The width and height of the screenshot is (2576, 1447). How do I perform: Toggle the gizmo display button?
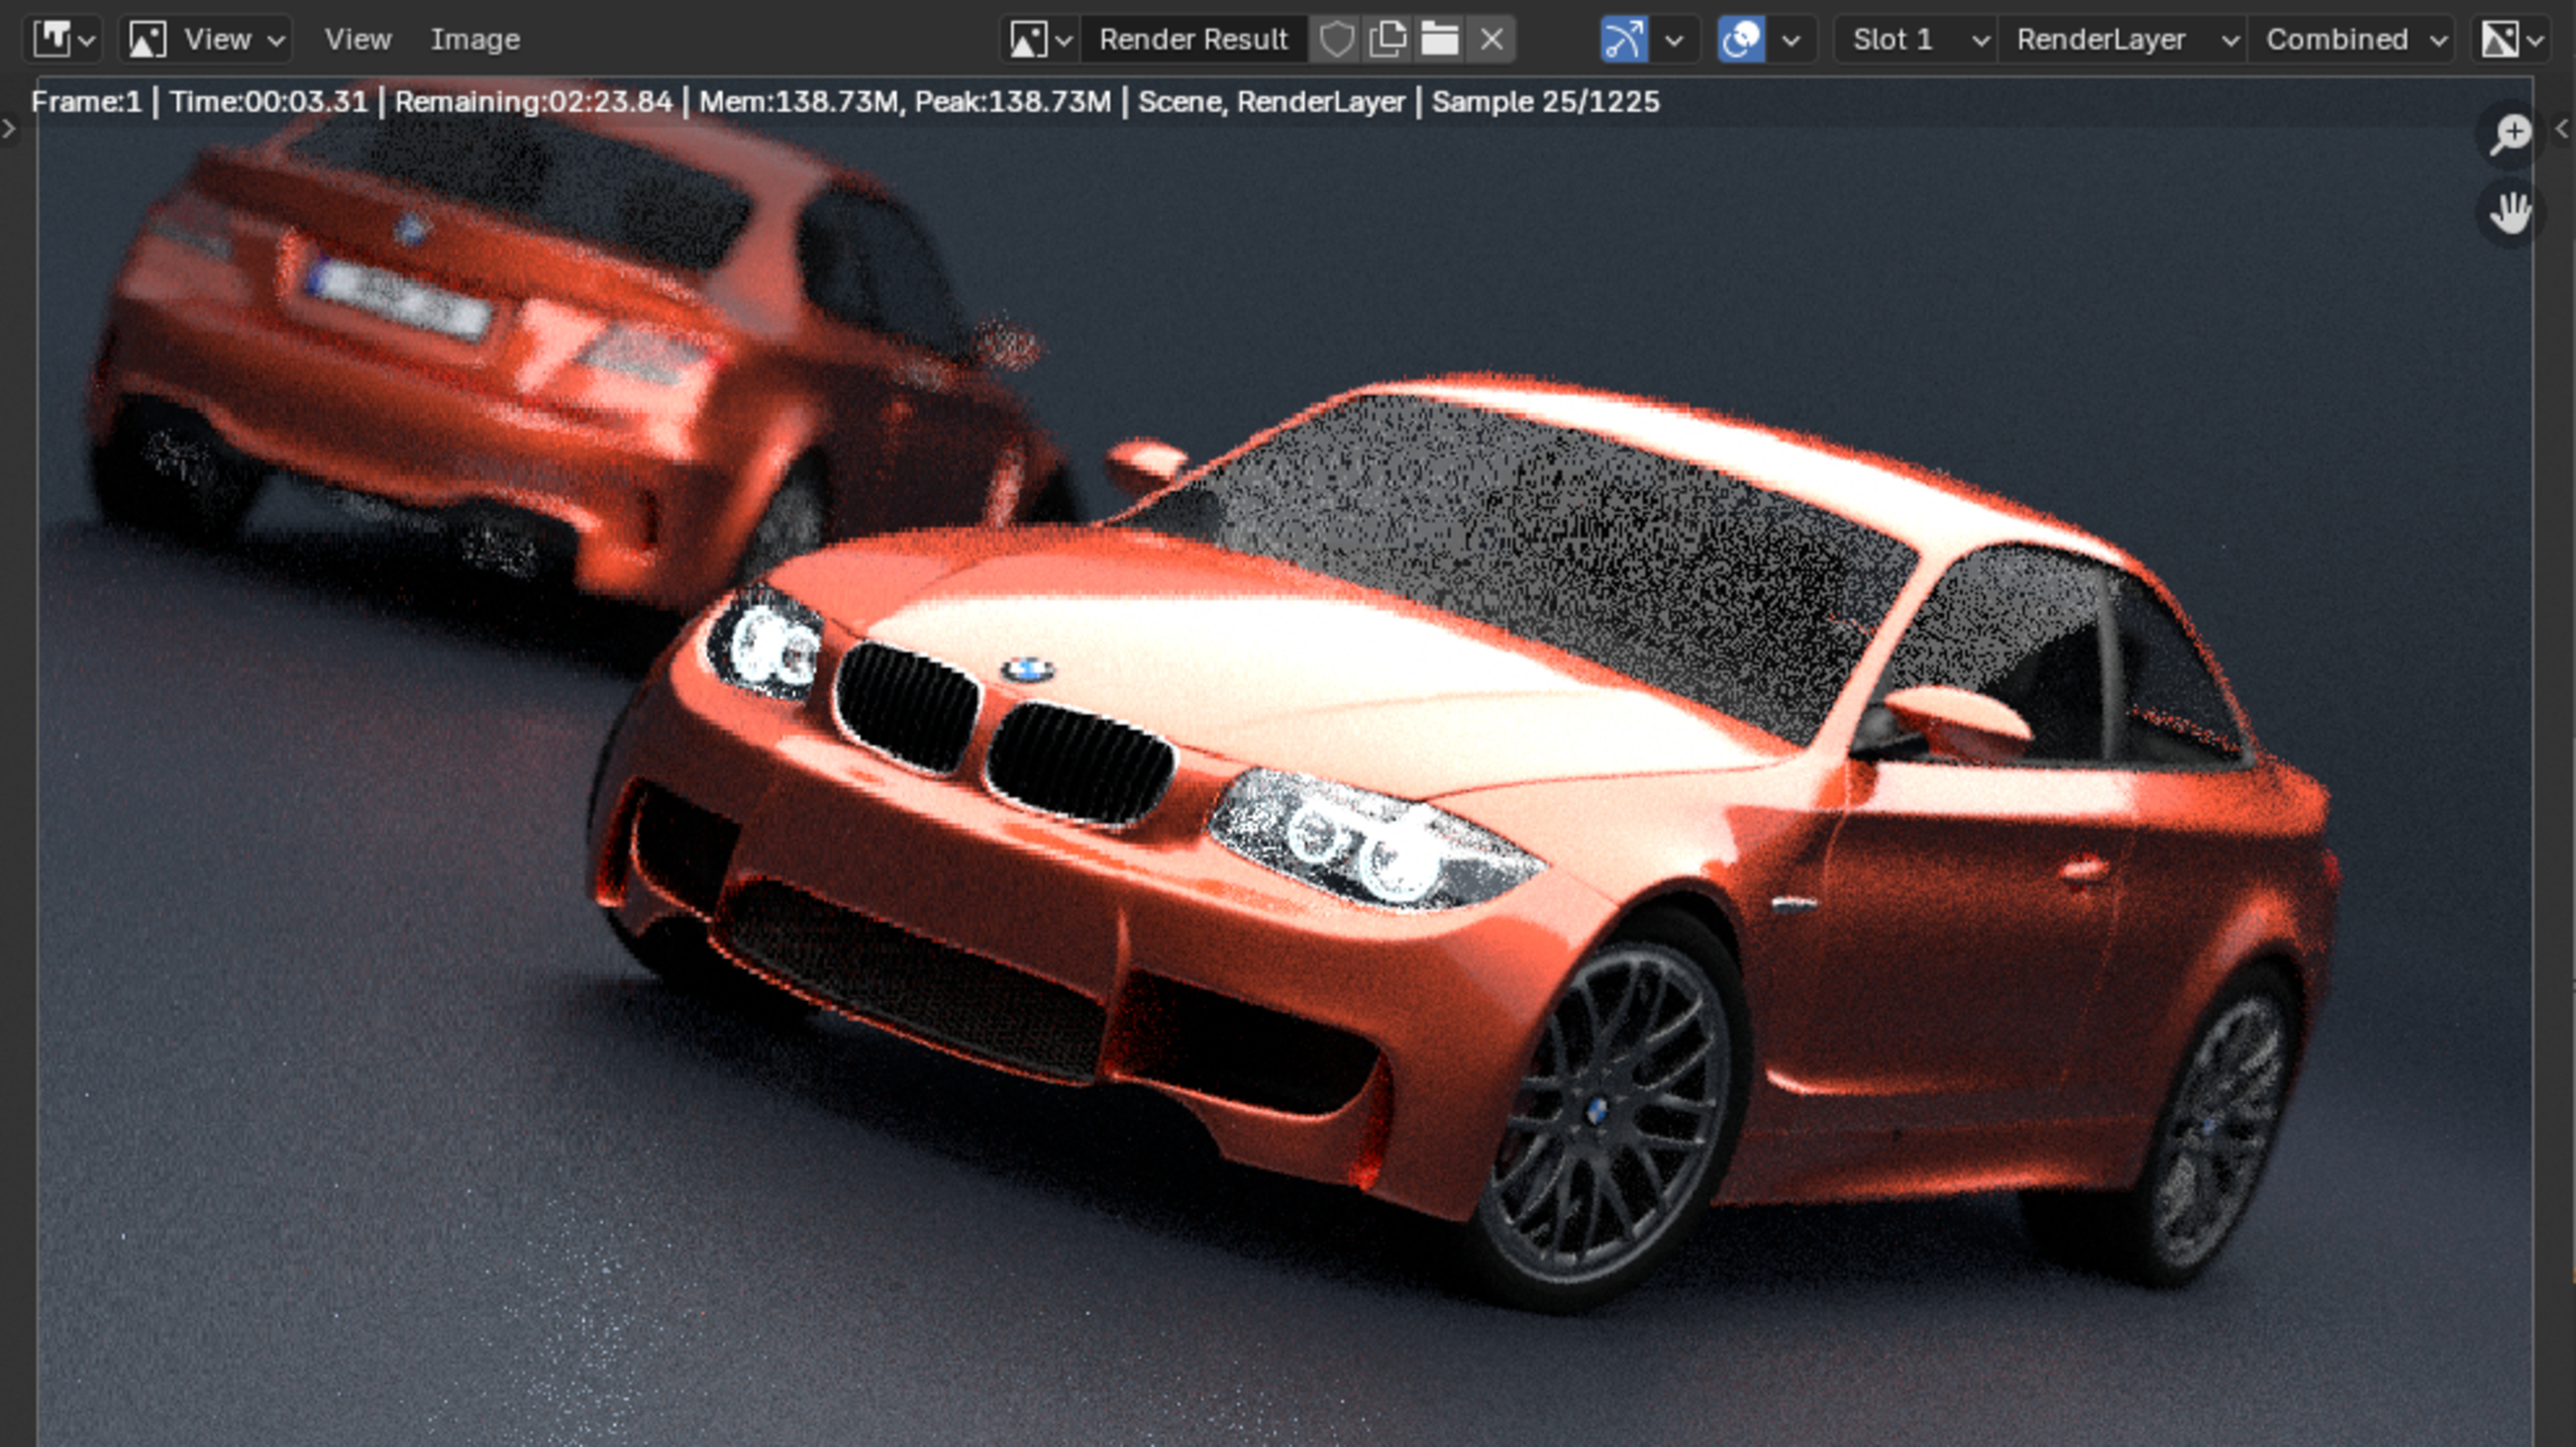tap(1624, 40)
